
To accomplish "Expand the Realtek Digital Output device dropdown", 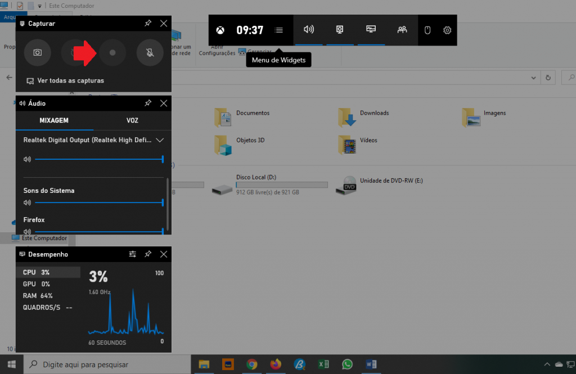I will tap(160, 140).
